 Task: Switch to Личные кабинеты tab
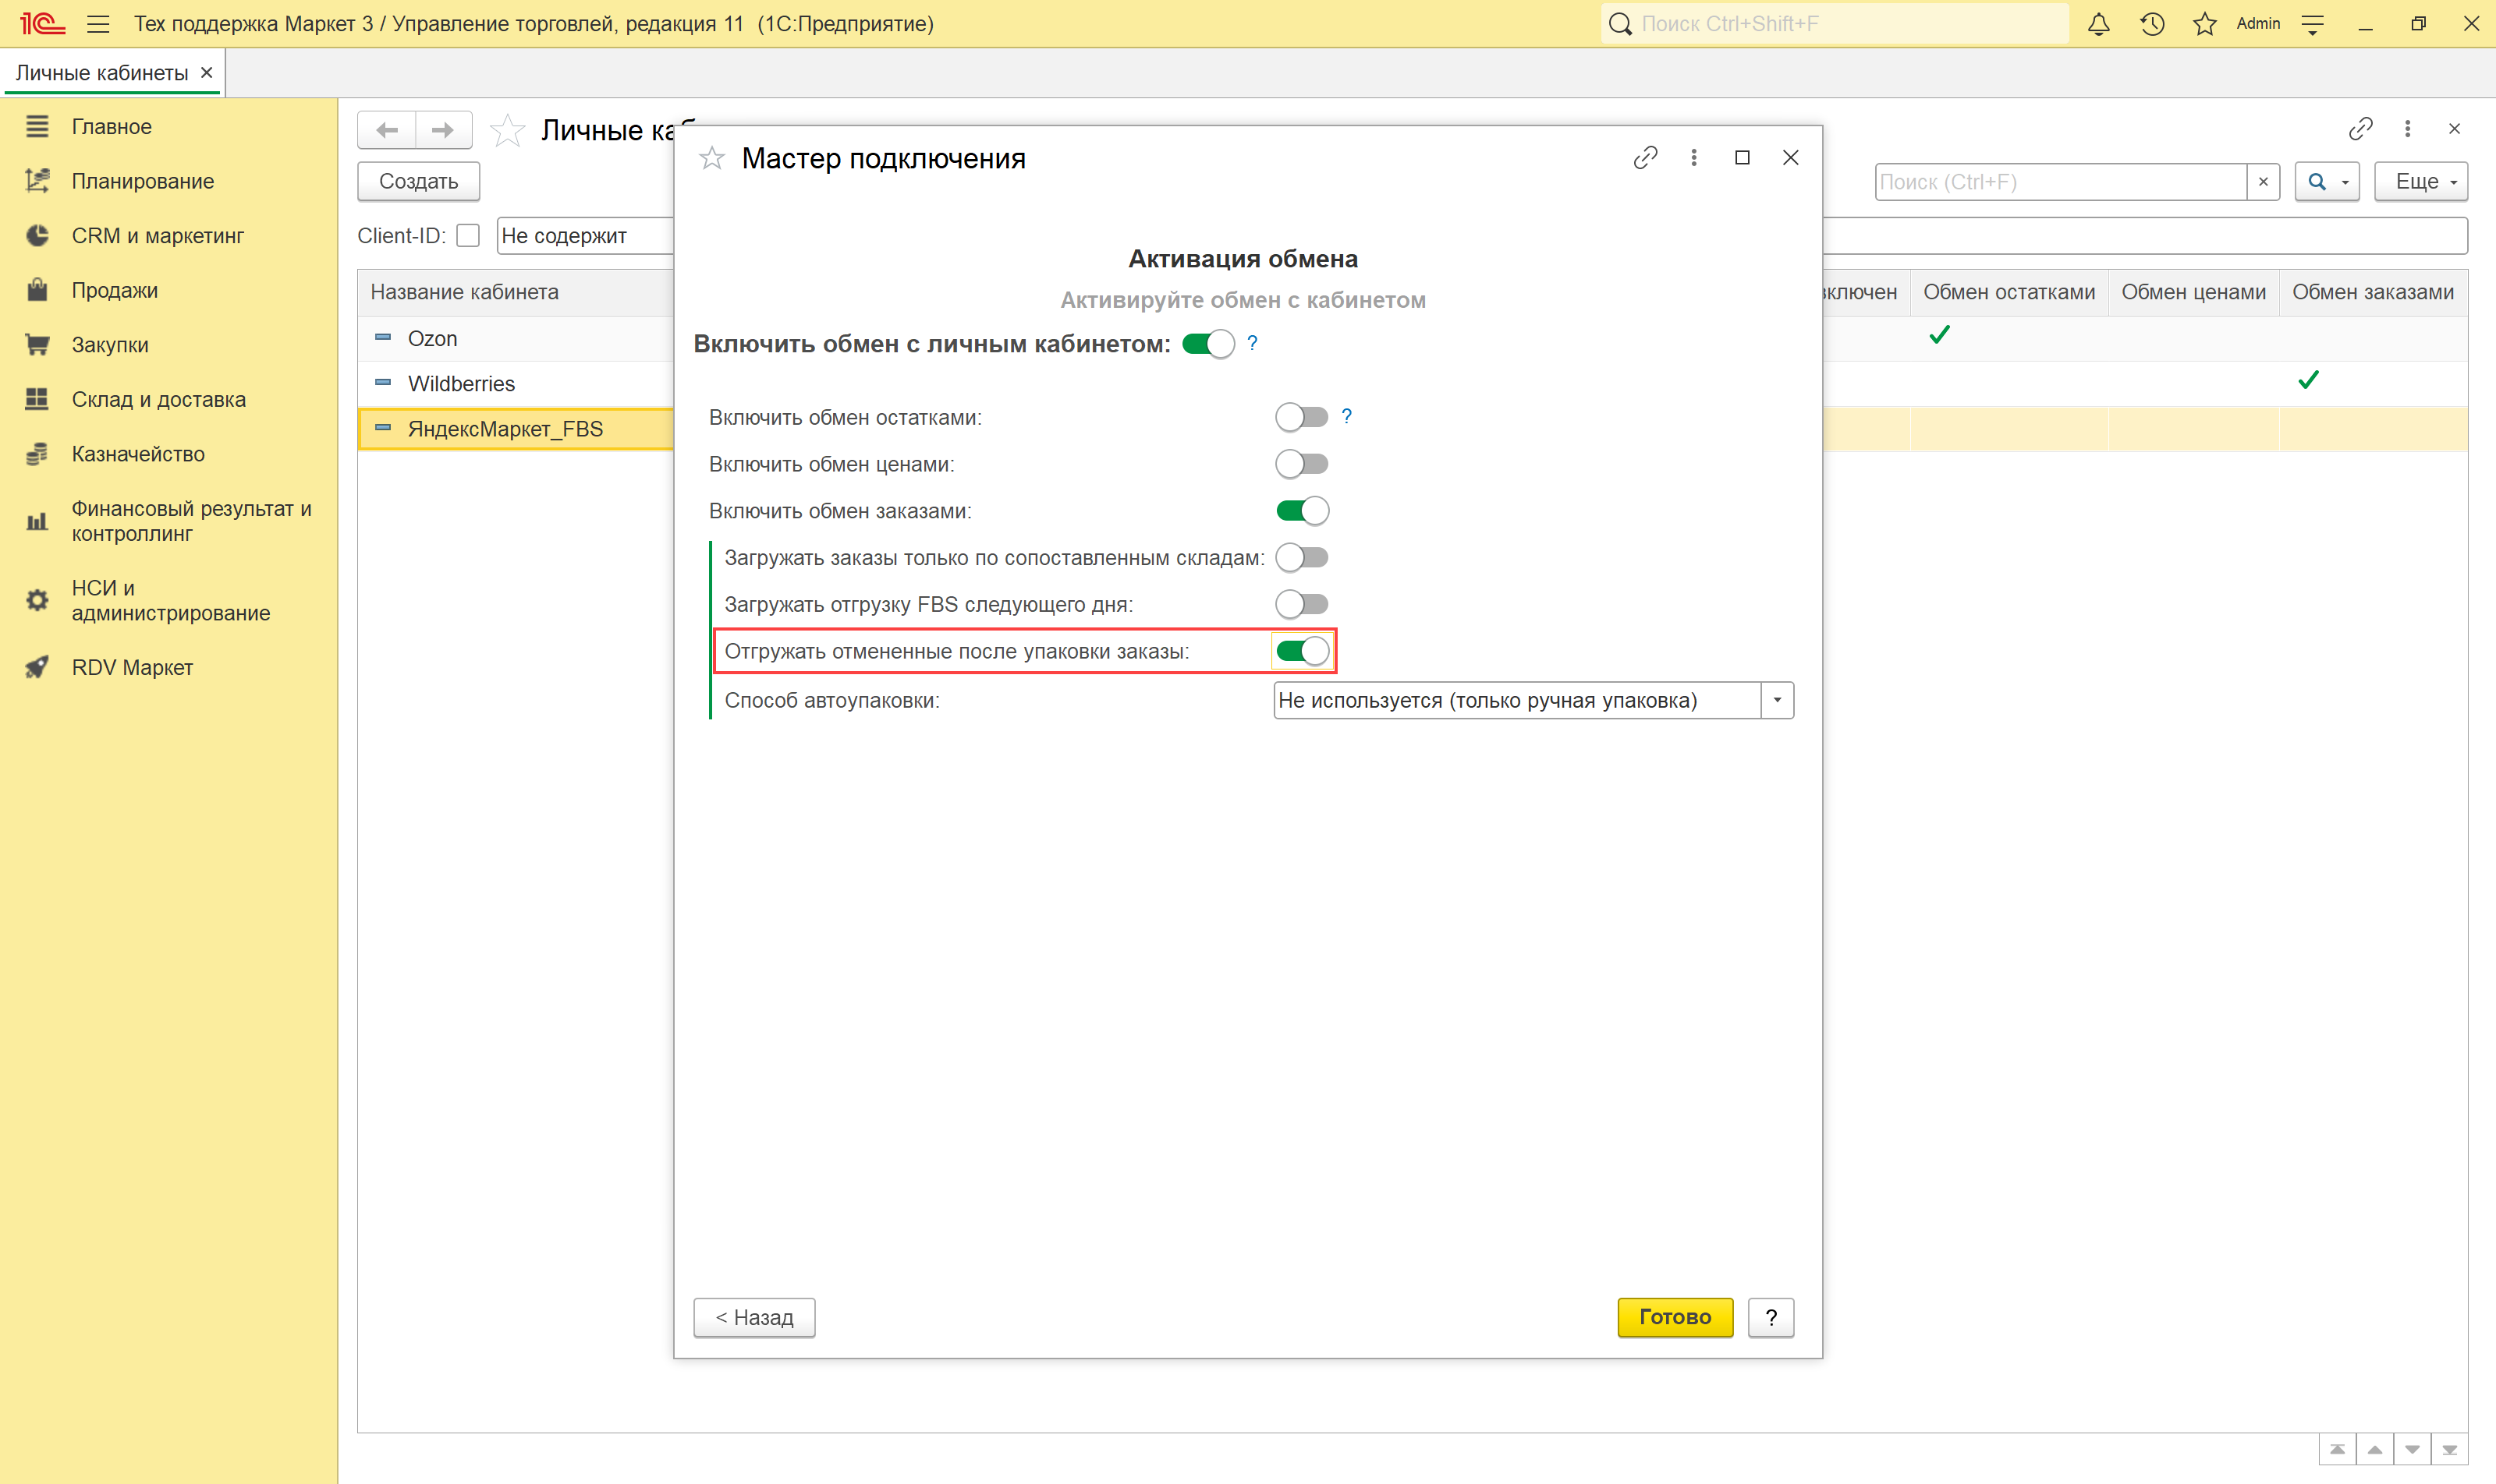(101, 73)
